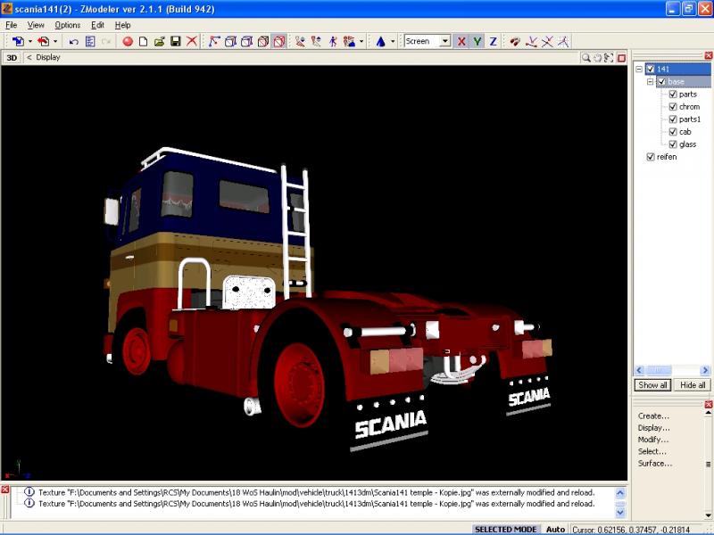Open the Display... command group
The width and height of the screenshot is (714, 535).
point(654,428)
